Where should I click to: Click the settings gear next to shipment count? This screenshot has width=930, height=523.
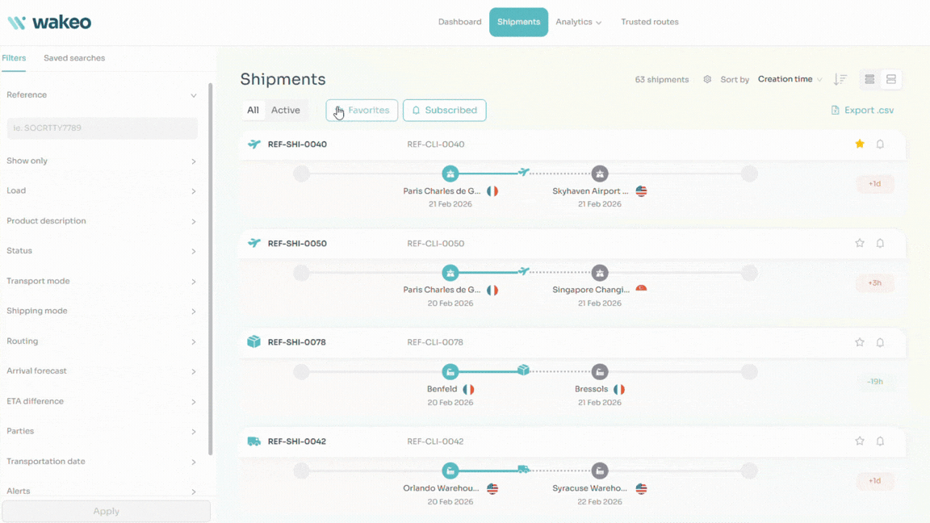click(x=707, y=80)
